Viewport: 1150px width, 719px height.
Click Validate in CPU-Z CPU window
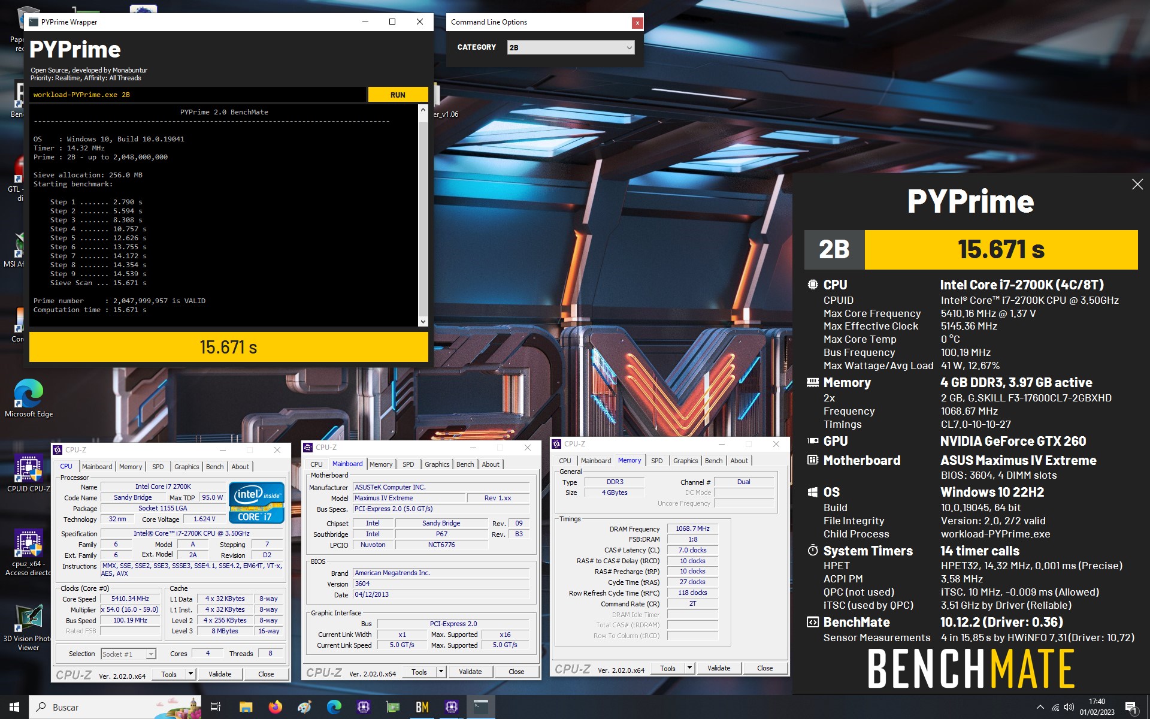(220, 674)
